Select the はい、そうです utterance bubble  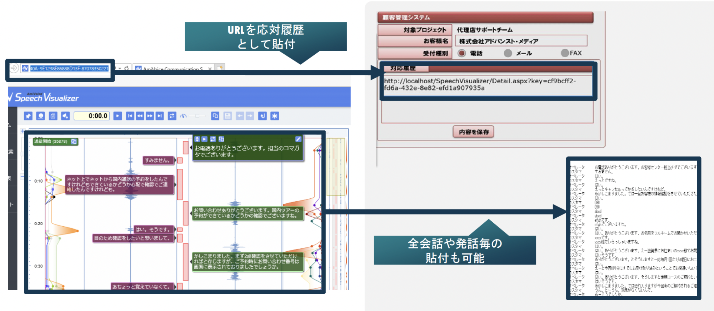154,229
